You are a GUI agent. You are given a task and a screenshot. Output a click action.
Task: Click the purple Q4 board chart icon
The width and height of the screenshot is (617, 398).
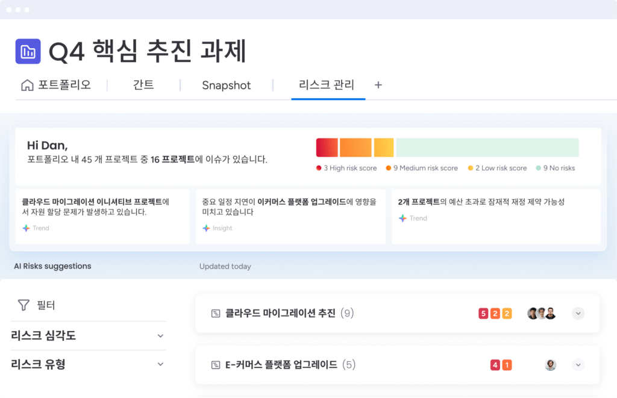coord(28,52)
